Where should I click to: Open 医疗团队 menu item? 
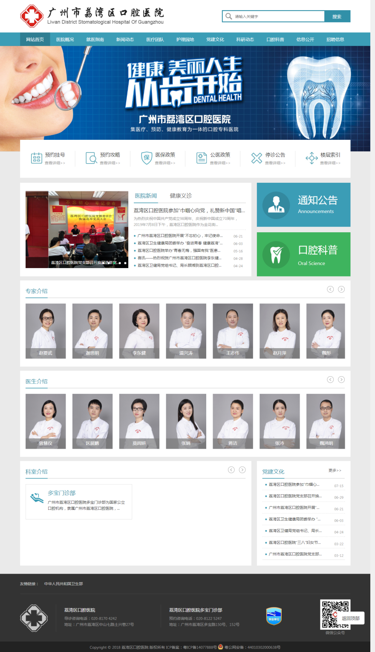coord(155,39)
